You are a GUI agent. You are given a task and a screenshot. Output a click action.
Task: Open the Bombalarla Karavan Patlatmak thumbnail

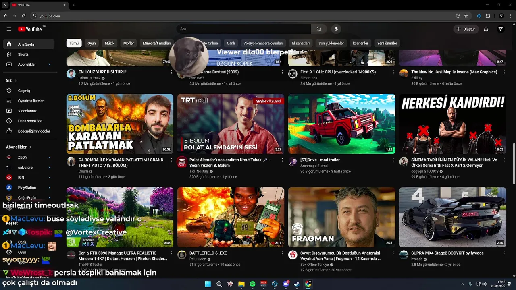120,124
